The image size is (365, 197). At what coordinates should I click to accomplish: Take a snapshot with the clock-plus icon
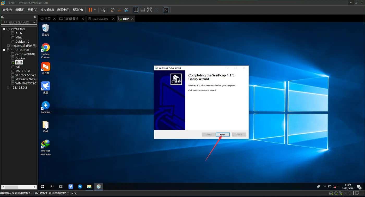pyautogui.click(x=112, y=10)
